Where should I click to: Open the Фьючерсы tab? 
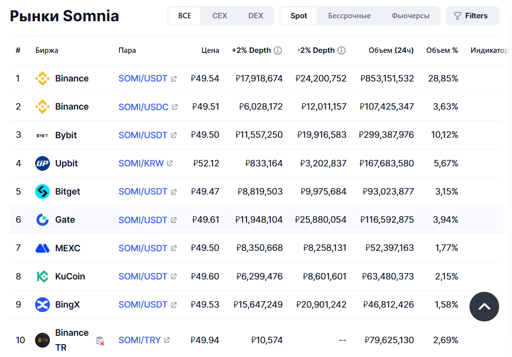coord(410,16)
